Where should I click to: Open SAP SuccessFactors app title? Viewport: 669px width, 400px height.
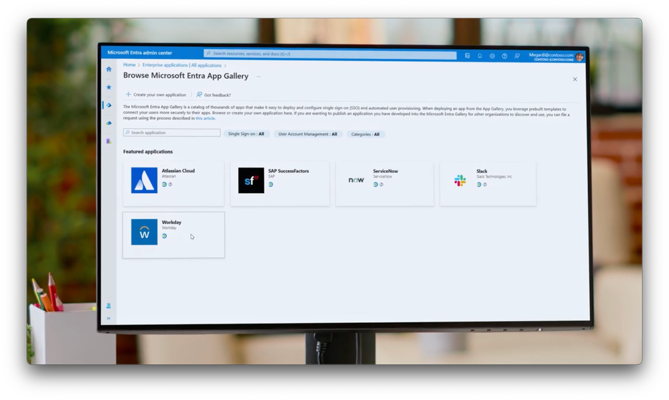click(289, 171)
